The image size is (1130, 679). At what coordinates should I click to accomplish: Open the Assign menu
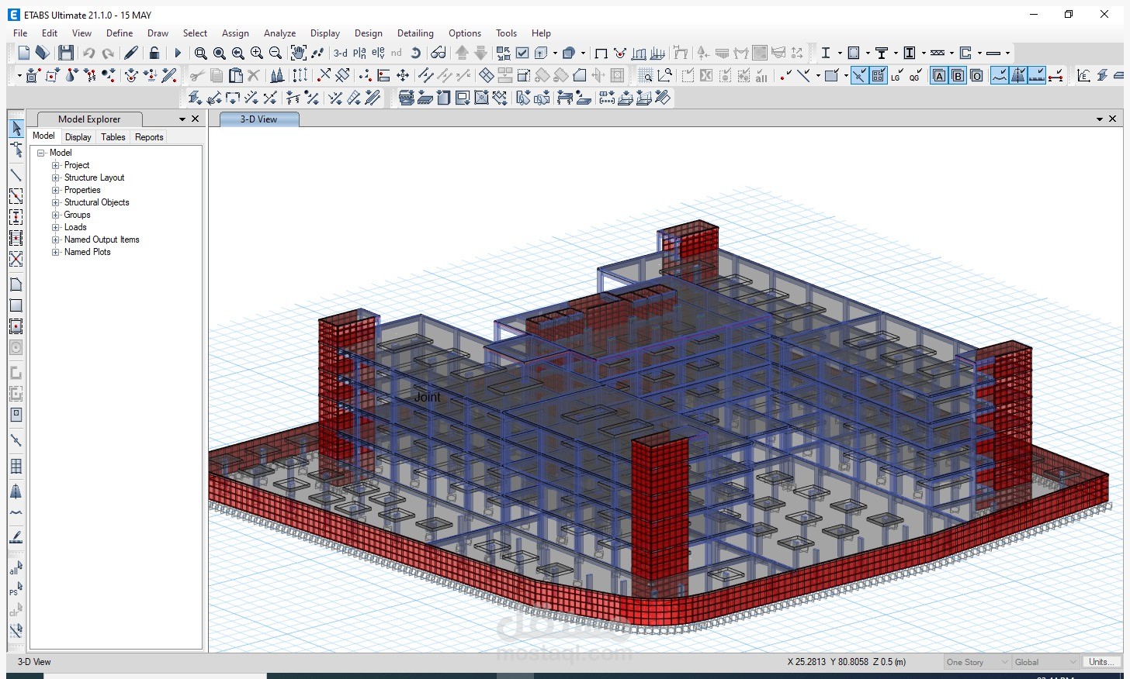(x=235, y=33)
